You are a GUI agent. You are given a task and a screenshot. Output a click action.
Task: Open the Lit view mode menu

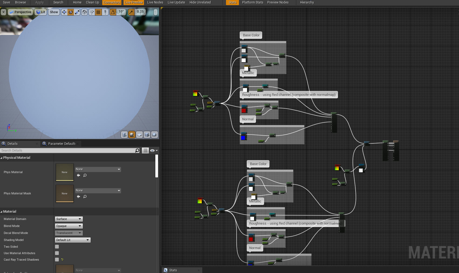[40, 12]
